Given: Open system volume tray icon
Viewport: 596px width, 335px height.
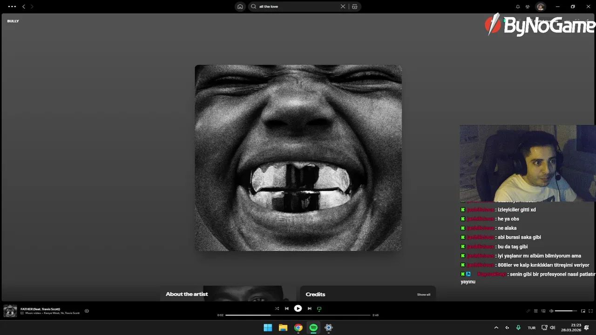Looking at the screenshot, I should coord(552,328).
